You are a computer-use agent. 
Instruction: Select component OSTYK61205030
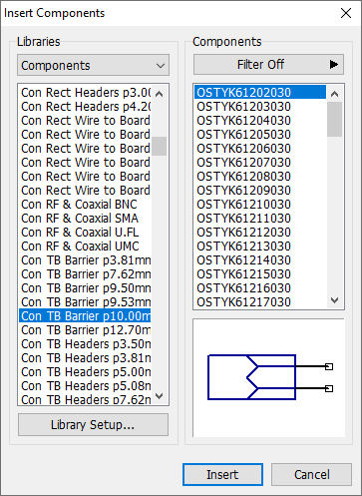260,135
